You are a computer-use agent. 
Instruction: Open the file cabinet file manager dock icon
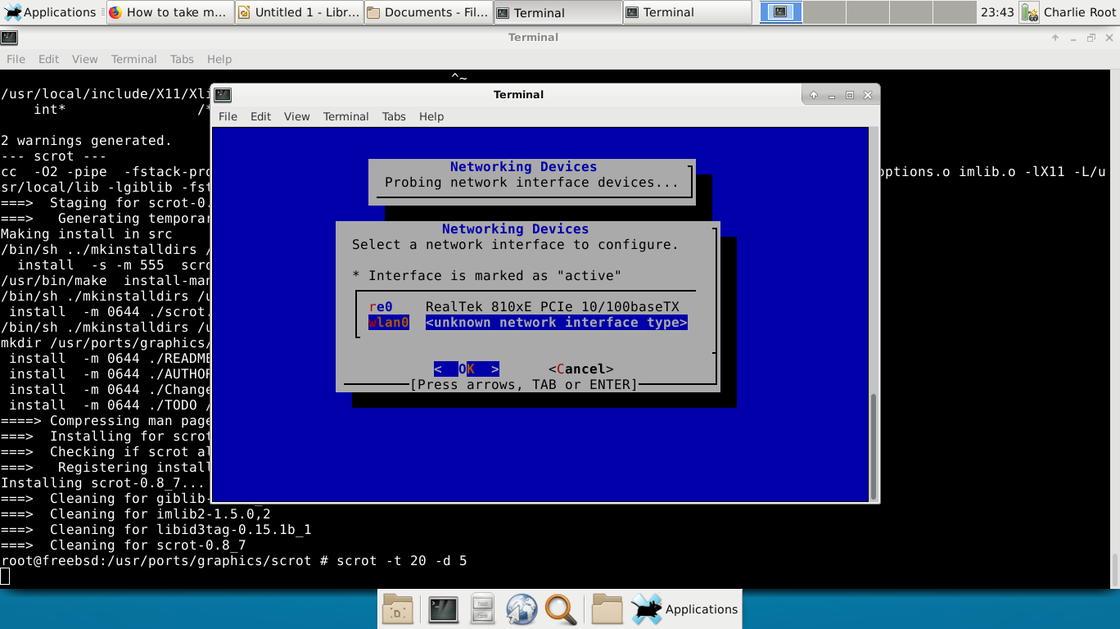pyautogui.click(x=482, y=609)
